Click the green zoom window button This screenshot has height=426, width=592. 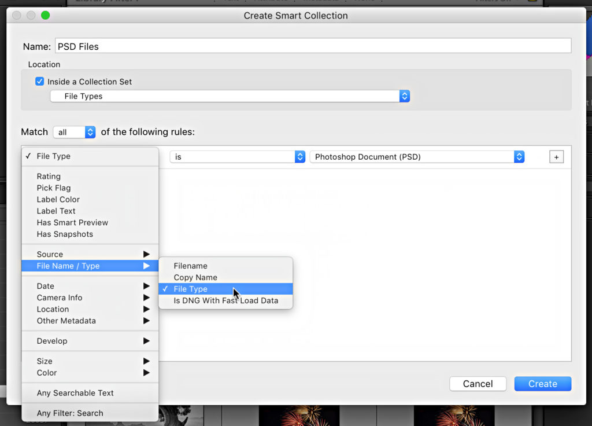coord(45,16)
